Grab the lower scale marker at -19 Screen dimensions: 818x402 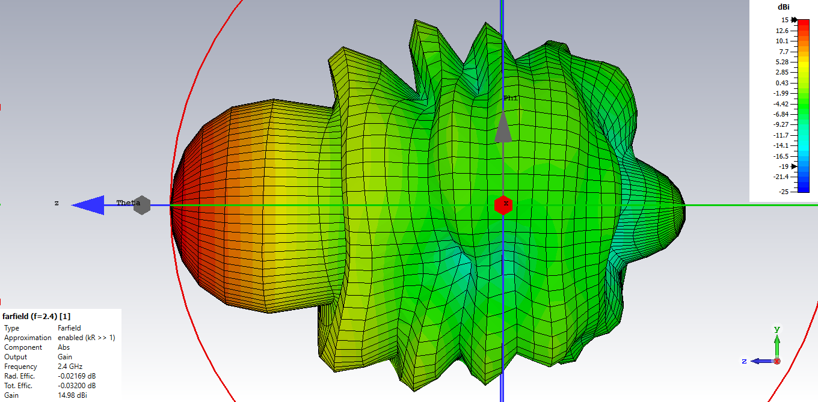(x=794, y=166)
